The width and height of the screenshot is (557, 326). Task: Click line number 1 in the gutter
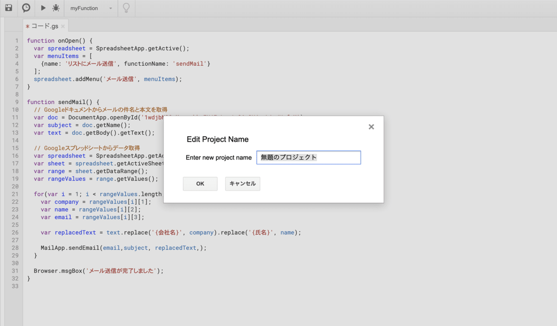coord(17,41)
